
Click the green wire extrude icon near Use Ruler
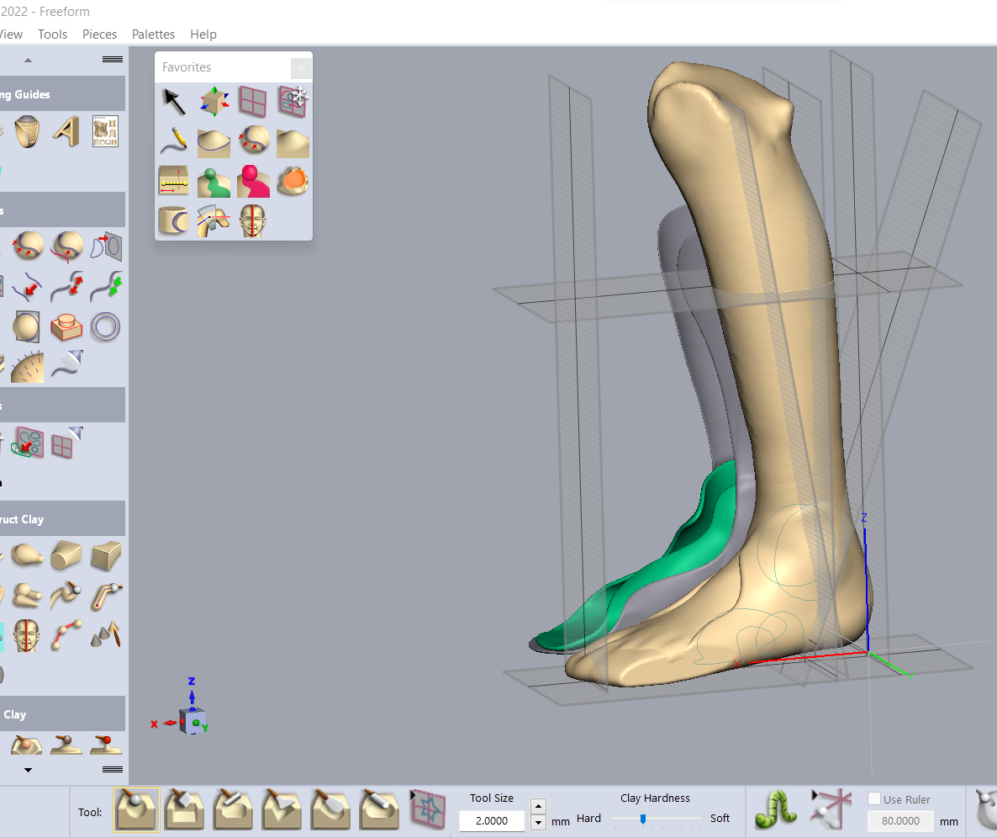774,811
